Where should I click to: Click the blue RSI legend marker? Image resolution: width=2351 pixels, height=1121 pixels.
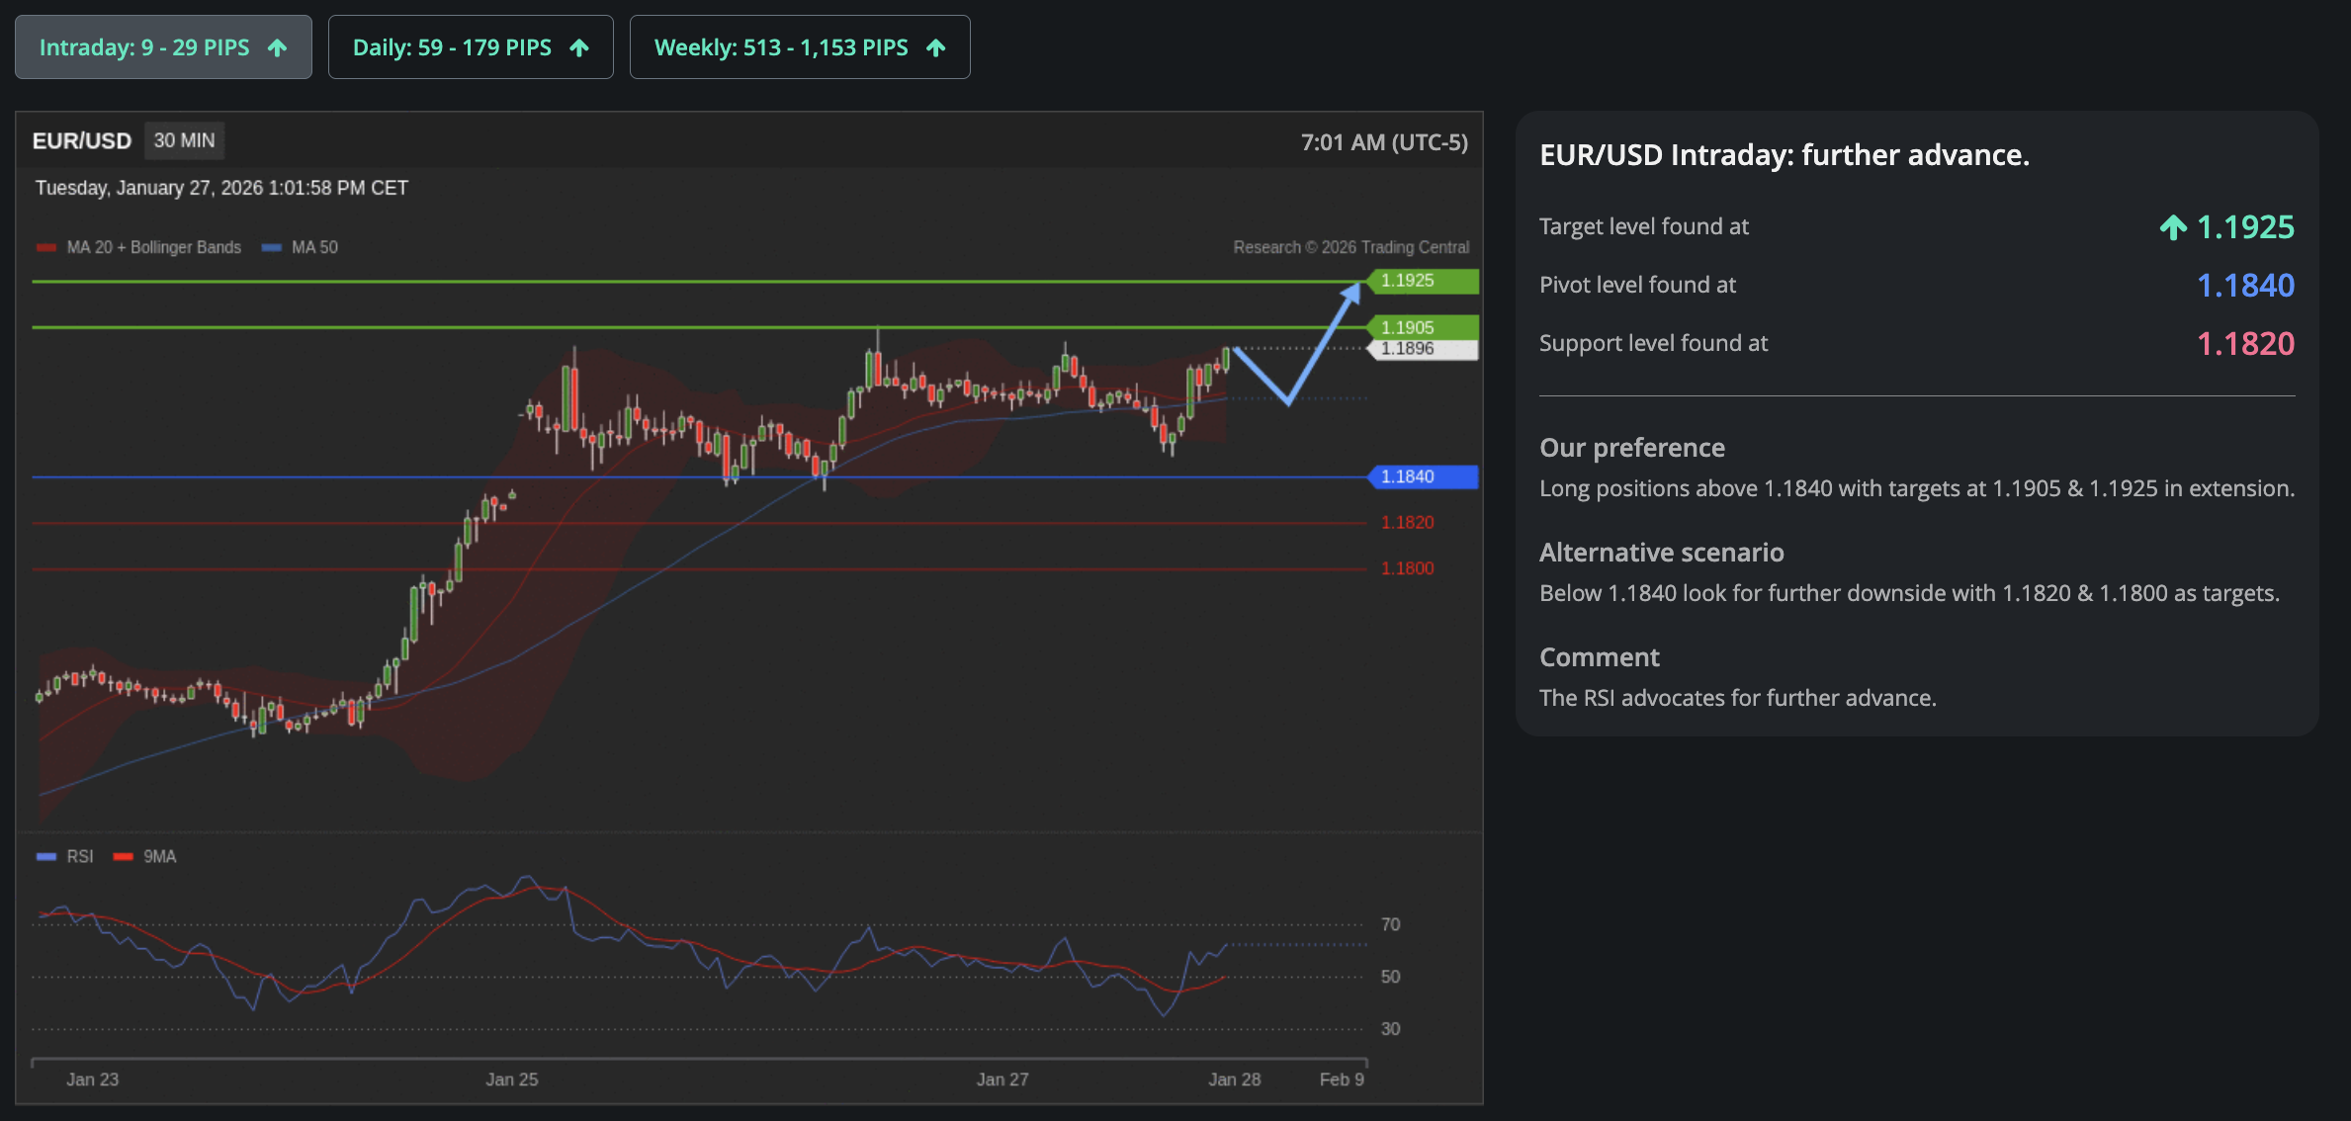(x=46, y=856)
